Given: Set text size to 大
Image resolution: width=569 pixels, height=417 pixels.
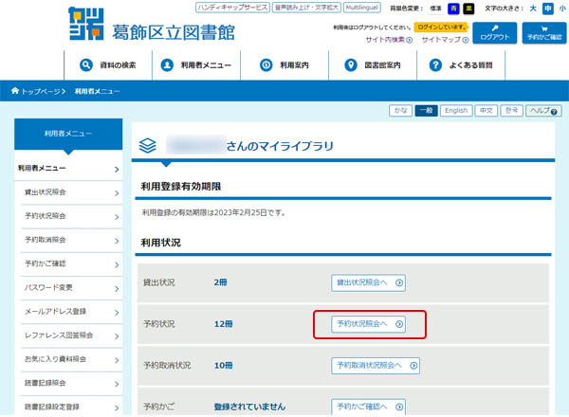Looking at the screenshot, I should [533, 9].
